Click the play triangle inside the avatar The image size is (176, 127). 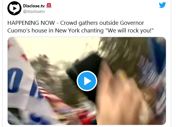pos(15,8)
